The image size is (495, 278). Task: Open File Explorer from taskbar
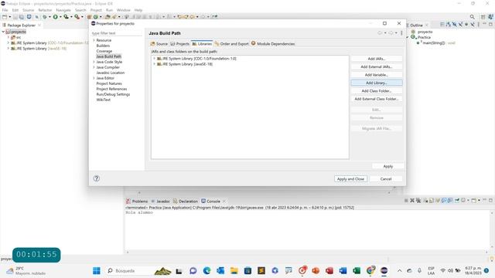[234, 270]
